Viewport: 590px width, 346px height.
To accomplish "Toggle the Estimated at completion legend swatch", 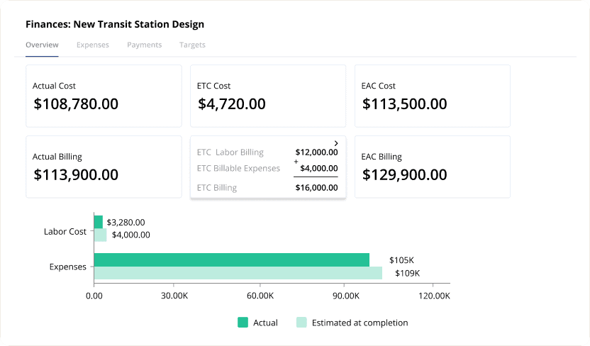I will pyautogui.click(x=301, y=323).
